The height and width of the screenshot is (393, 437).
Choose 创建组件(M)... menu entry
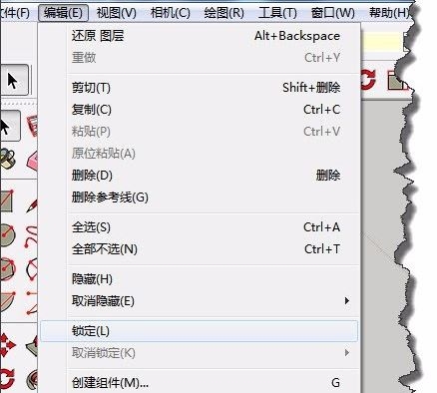click(x=200, y=383)
